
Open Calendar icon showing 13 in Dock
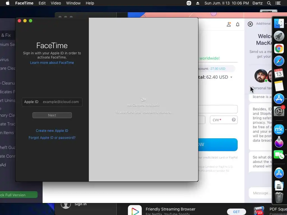(x=279, y=74)
